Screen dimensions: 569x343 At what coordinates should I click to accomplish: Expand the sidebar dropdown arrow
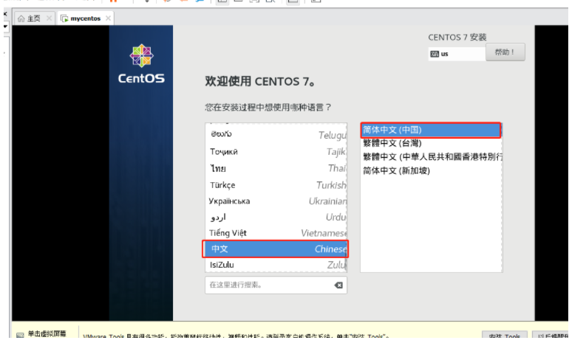point(5,27)
